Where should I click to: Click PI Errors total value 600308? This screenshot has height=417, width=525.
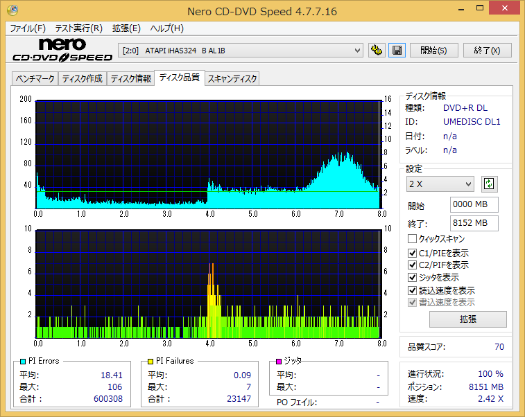point(108,398)
